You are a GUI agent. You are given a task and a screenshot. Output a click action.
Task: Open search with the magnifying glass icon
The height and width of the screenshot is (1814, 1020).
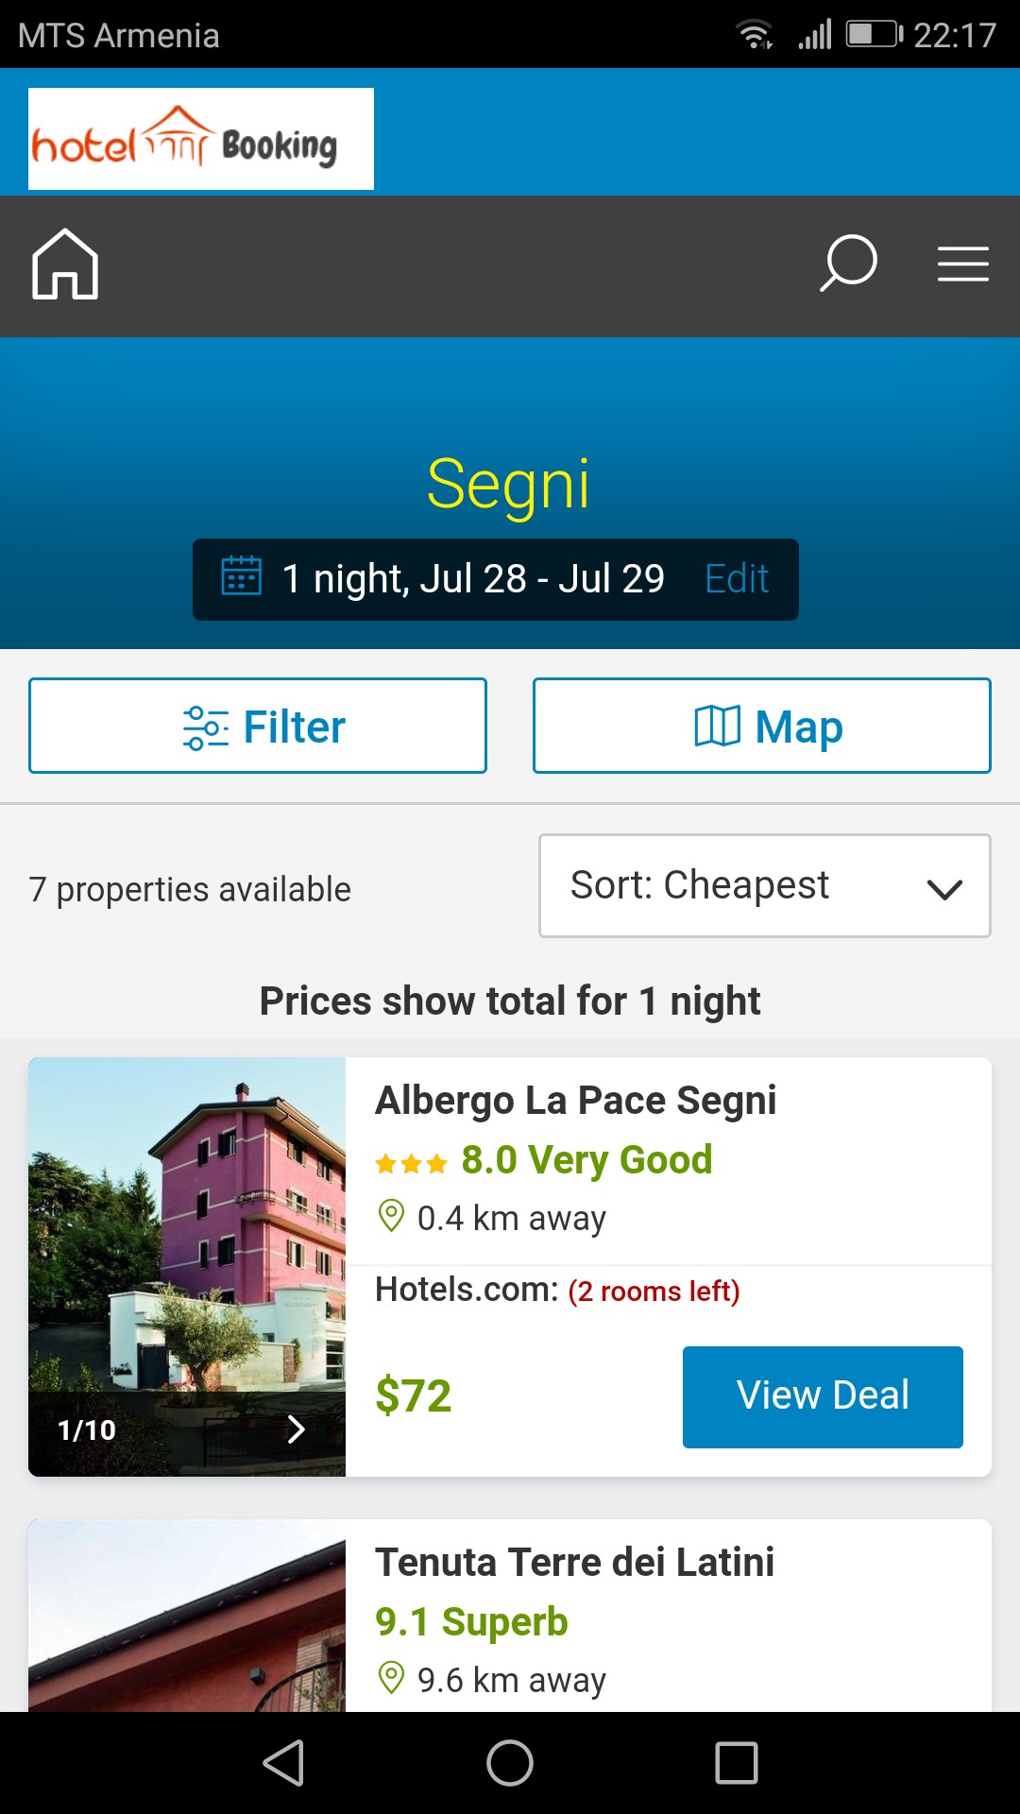click(848, 264)
